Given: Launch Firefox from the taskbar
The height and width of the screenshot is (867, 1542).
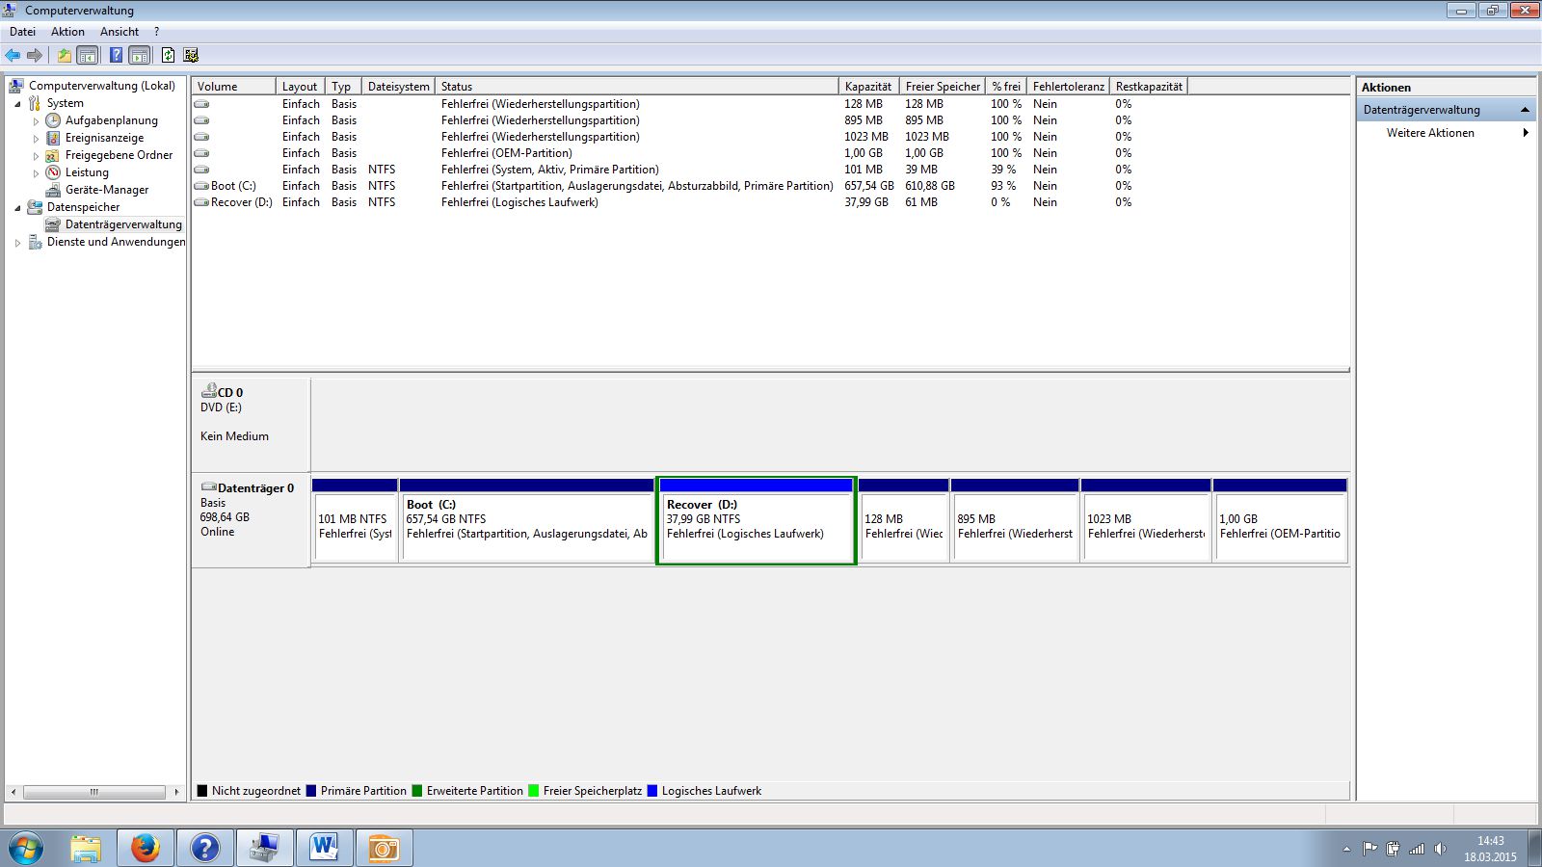Looking at the screenshot, I should [x=145, y=848].
